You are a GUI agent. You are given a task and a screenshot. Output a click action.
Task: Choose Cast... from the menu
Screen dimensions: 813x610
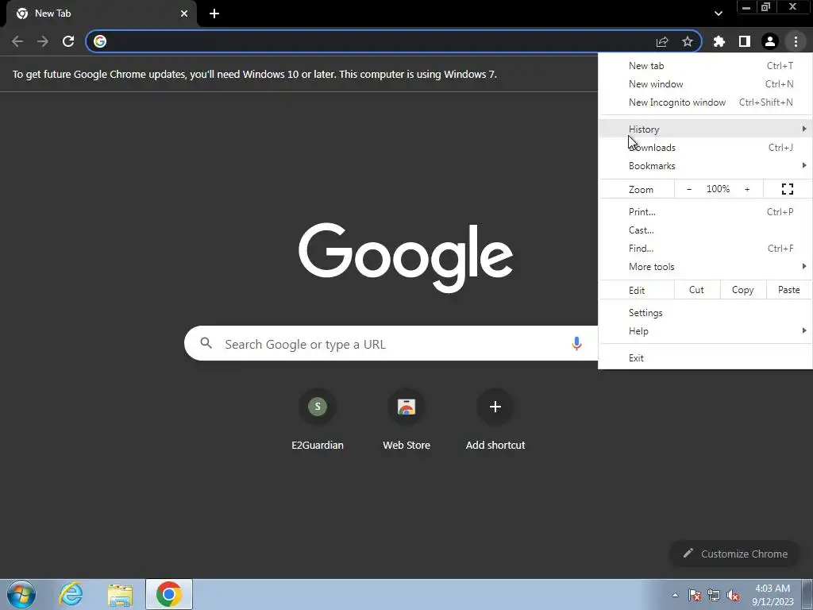tap(705, 230)
